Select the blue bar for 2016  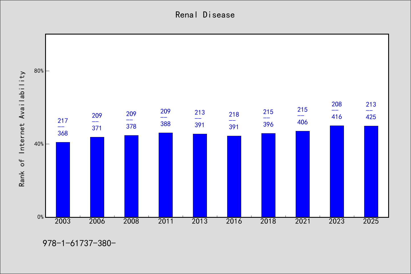tap(234, 176)
